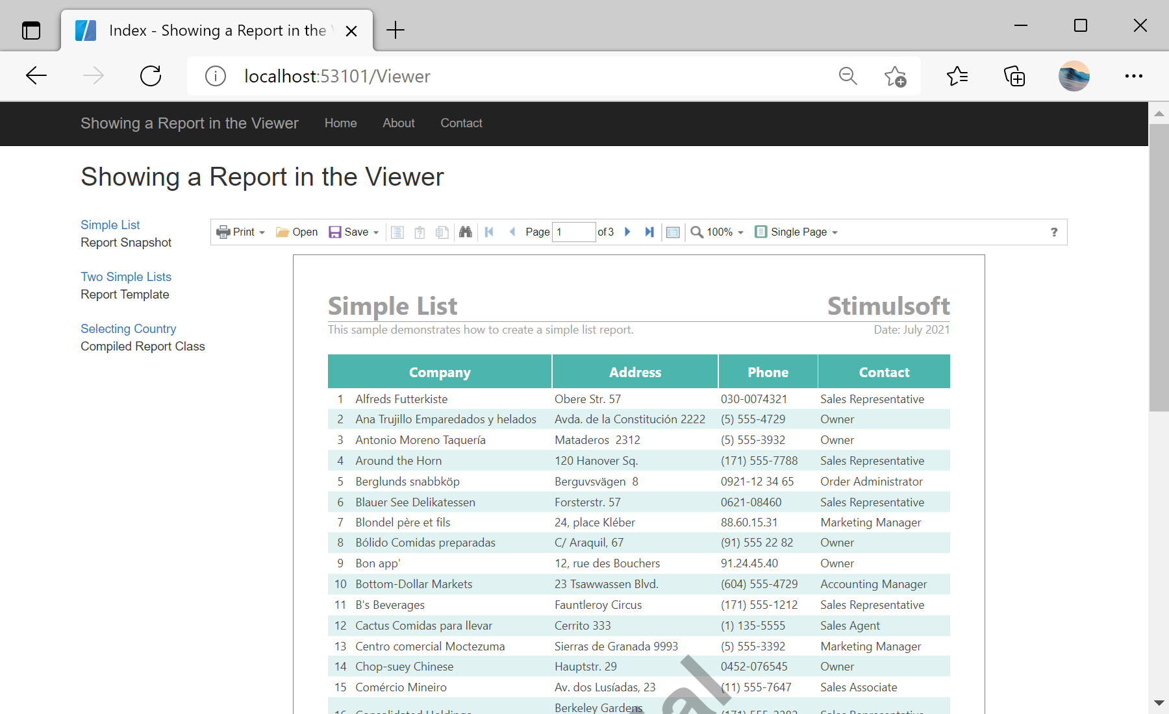This screenshot has height=714, width=1169.
Task: Close the Index browser tab
Action: (x=351, y=31)
